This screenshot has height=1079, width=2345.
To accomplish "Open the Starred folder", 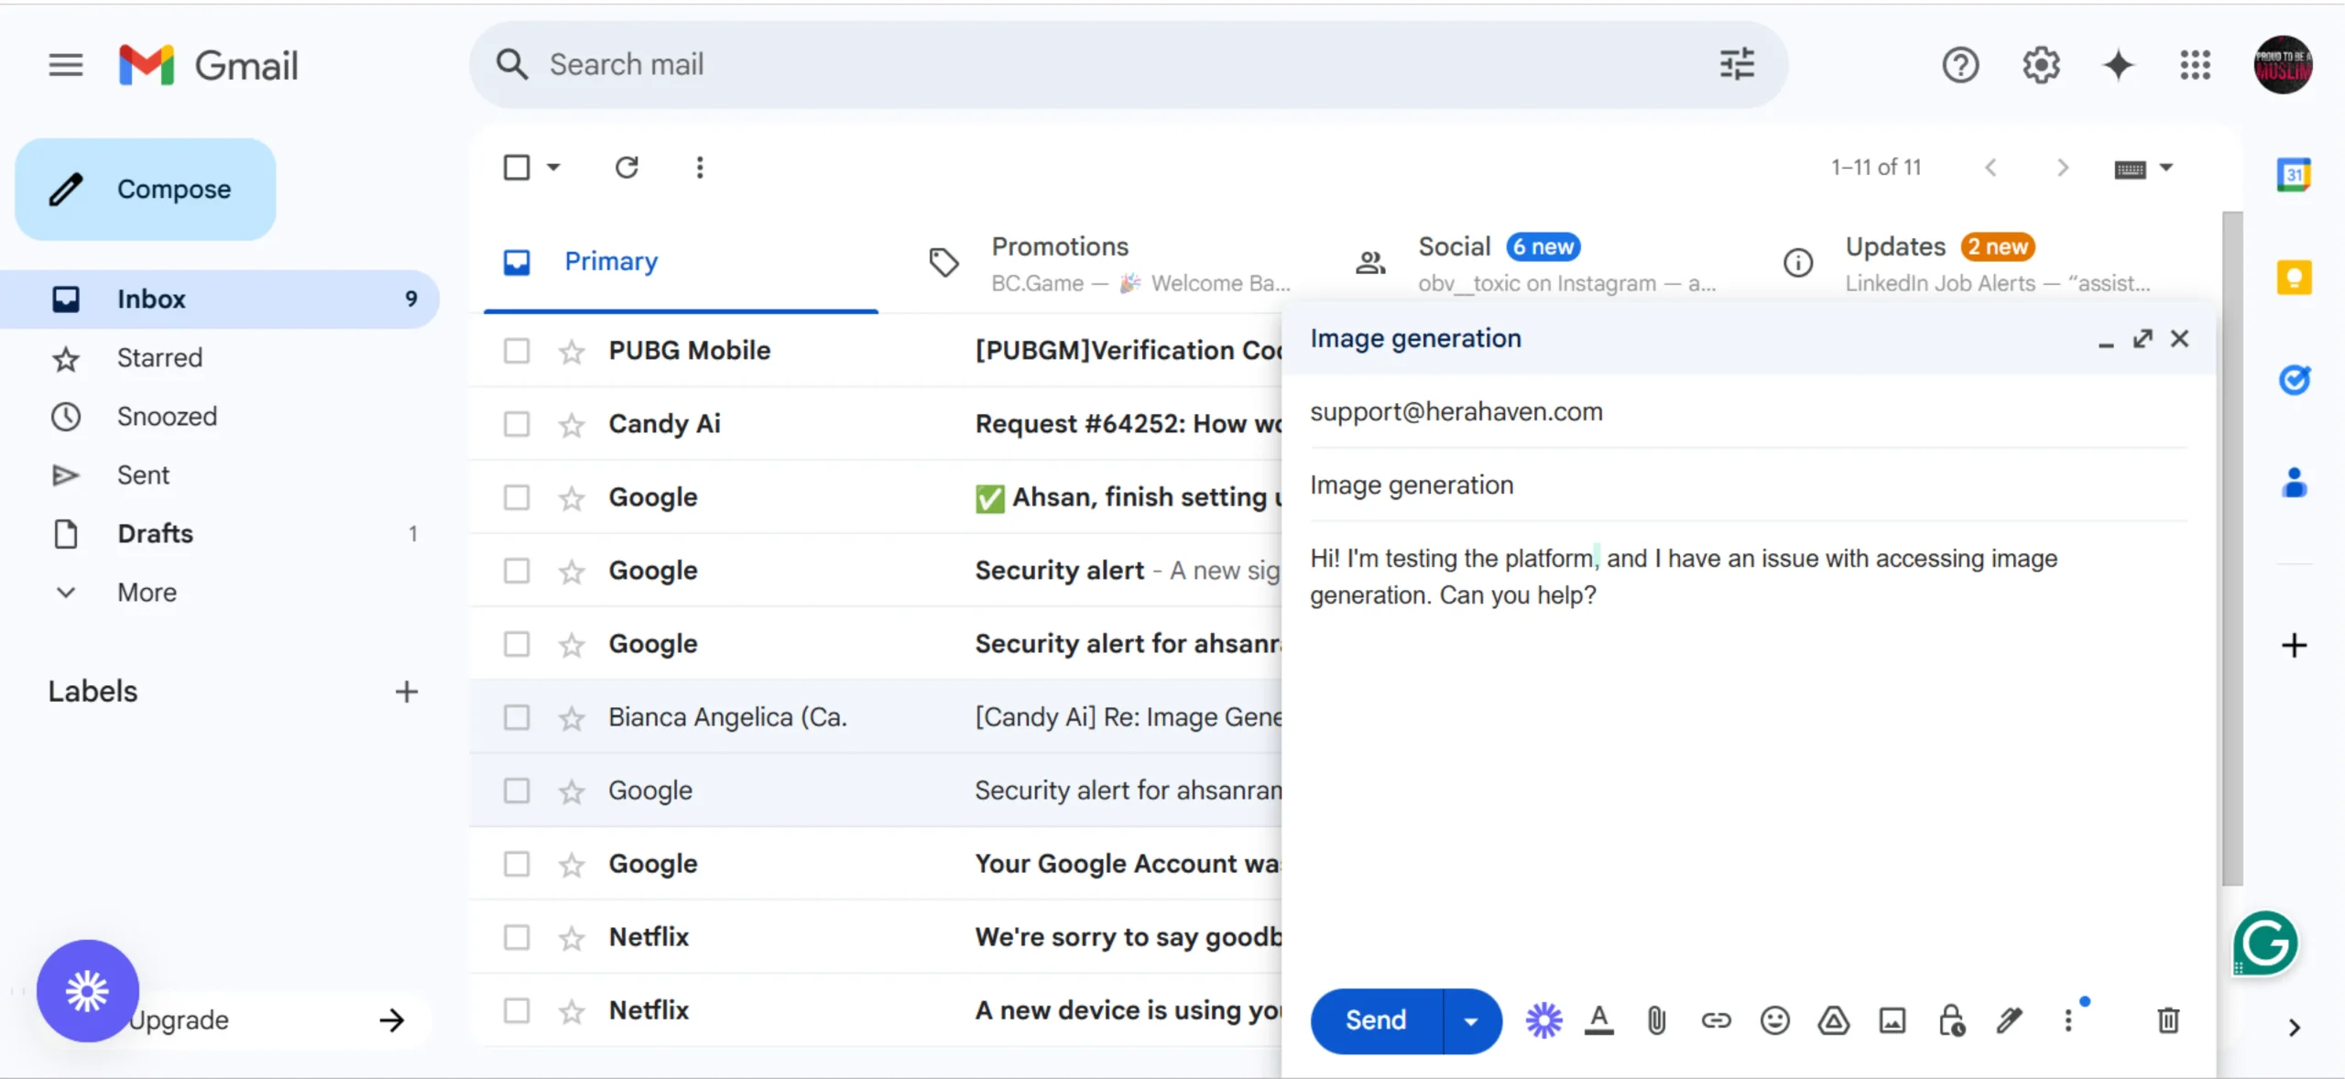I will click(x=220, y=358).
